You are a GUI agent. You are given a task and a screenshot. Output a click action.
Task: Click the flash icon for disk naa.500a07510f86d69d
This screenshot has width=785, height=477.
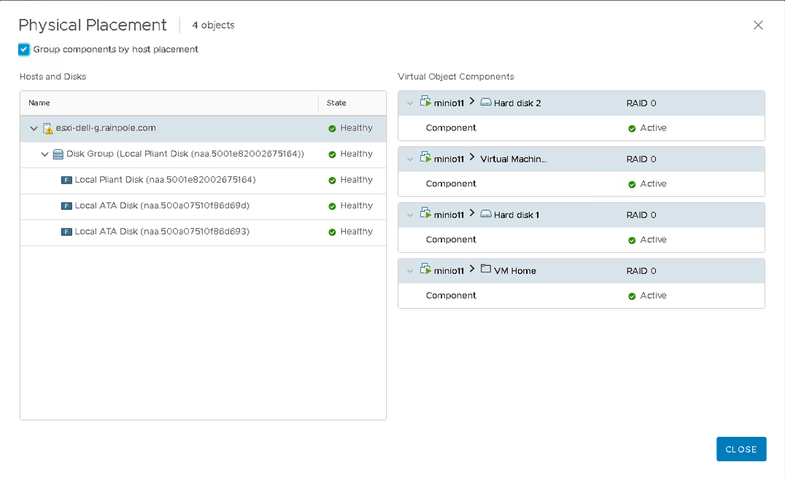coord(66,206)
